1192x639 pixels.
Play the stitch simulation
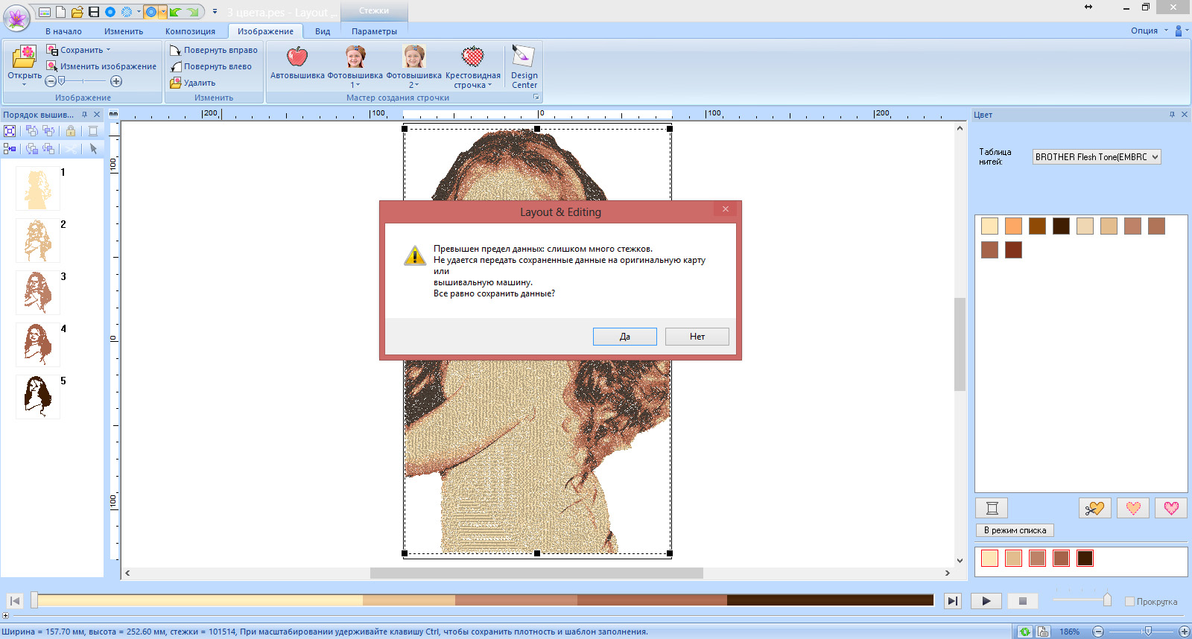click(x=986, y=601)
